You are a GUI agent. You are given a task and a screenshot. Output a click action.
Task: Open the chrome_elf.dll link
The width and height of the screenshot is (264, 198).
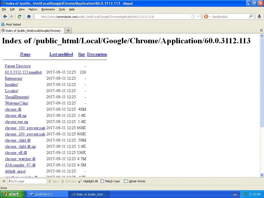click(16, 153)
